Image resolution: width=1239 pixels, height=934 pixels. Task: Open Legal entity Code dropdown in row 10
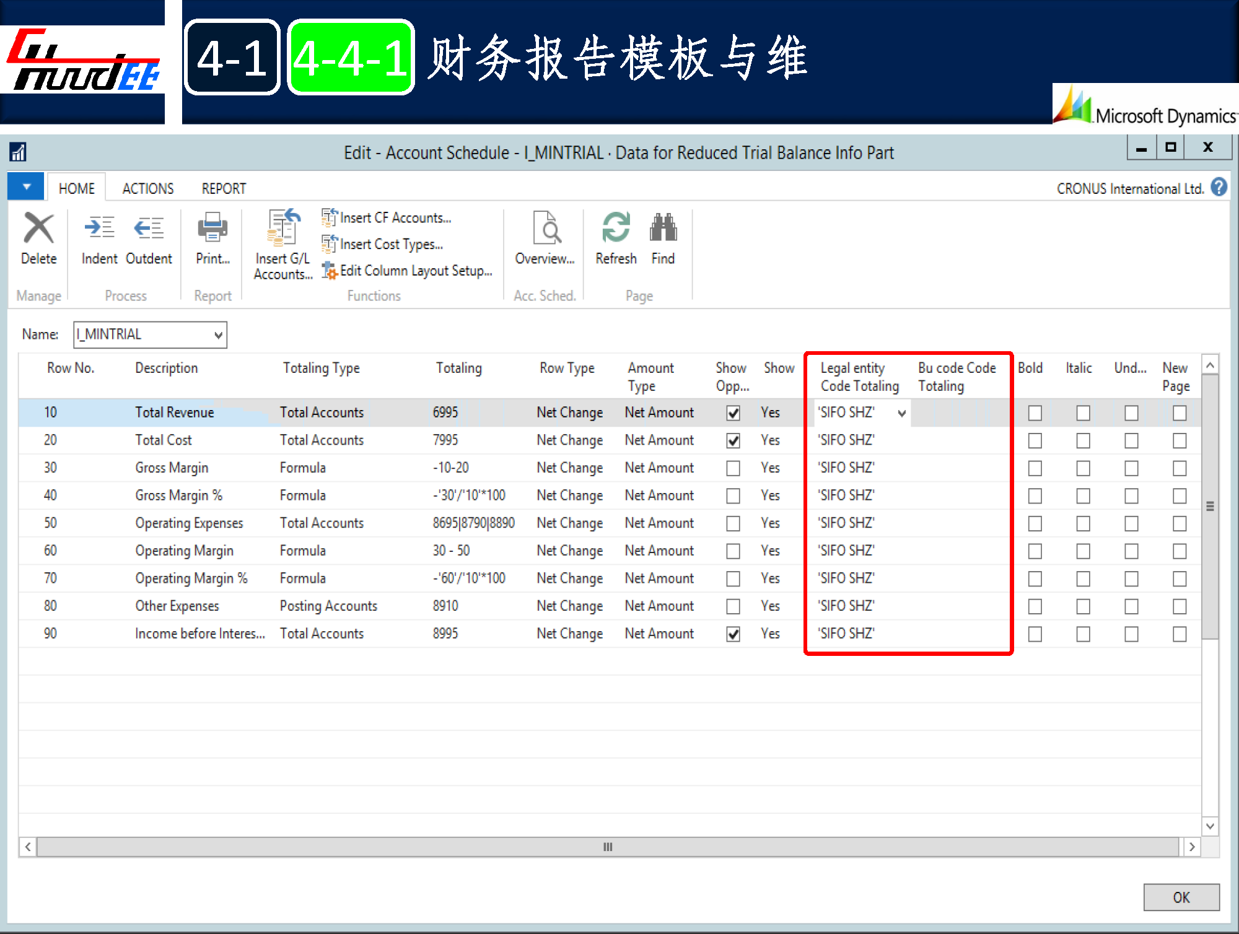point(902,413)
